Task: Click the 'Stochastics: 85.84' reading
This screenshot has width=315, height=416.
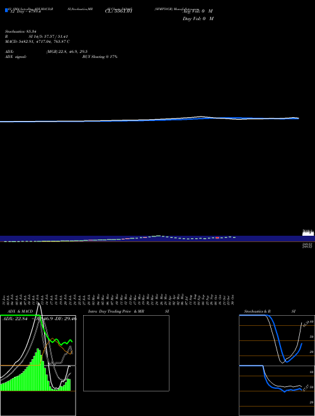Action: [21, 32]
